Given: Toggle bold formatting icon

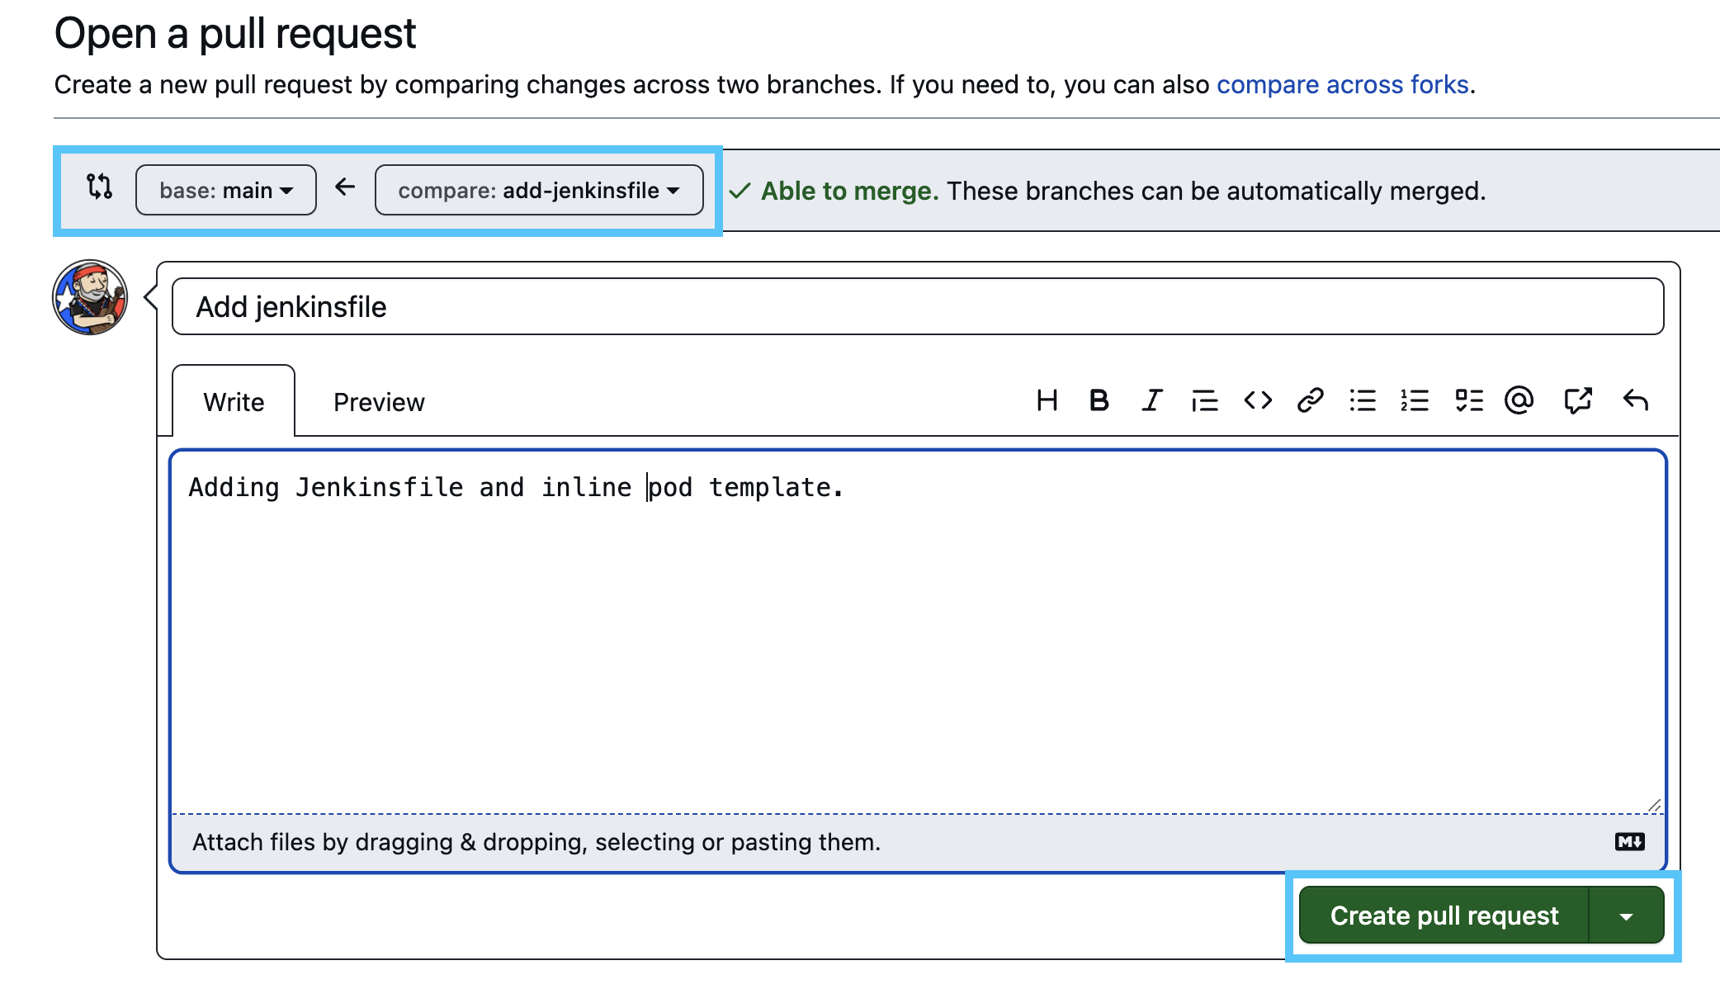Looking at the screenshot, I should pyautogui.click(x=1098, y=400).
